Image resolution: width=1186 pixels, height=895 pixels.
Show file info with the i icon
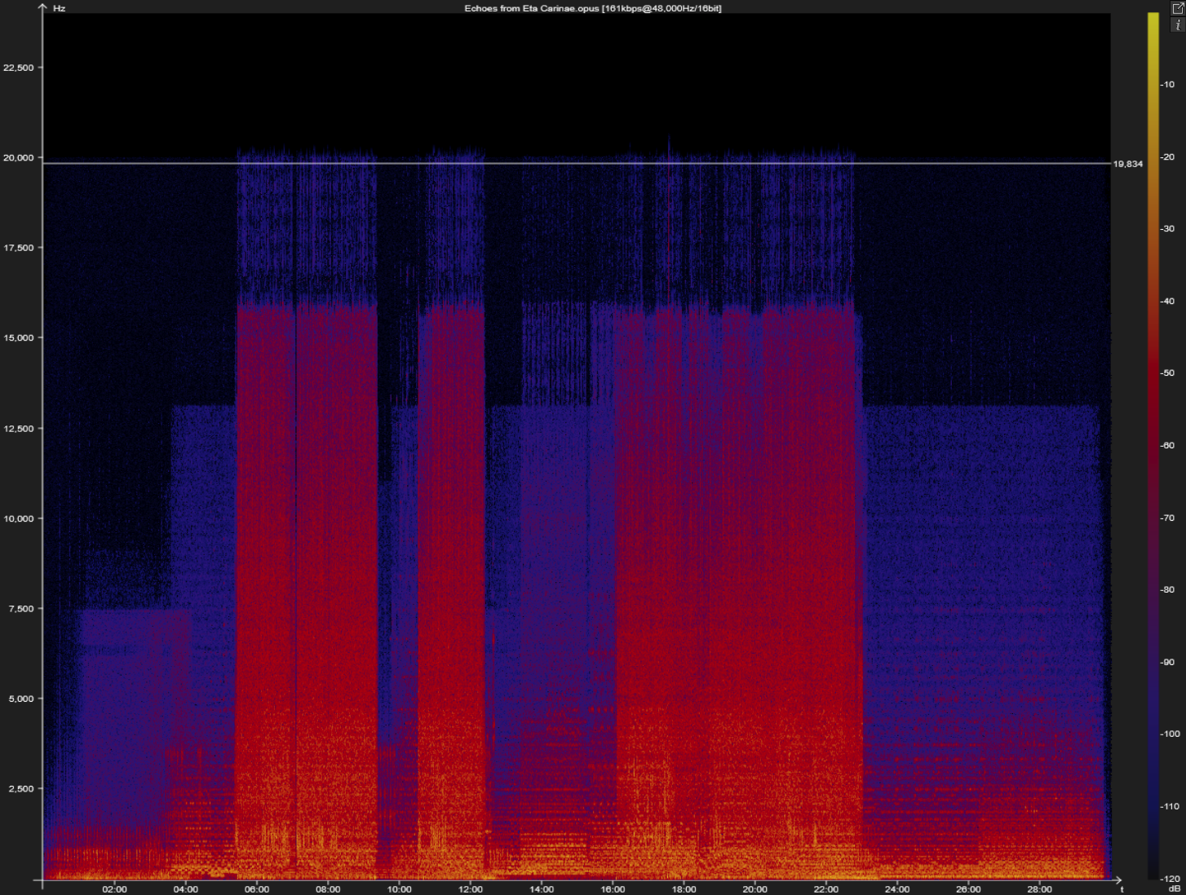coord(1177,25)
